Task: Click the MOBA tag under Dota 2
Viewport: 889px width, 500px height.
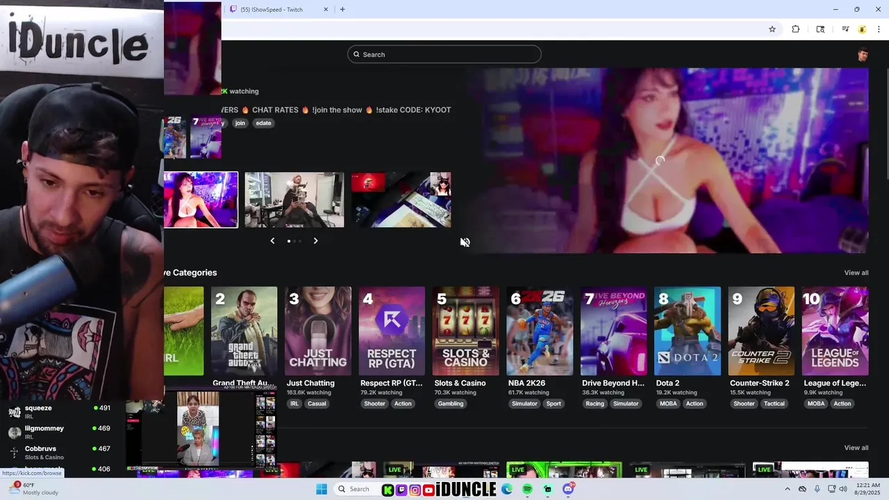Action: [x=668, y=403]
